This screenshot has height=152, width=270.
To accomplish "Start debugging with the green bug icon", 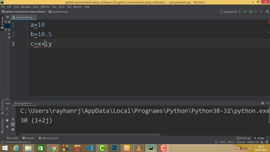I will point(251,11).
